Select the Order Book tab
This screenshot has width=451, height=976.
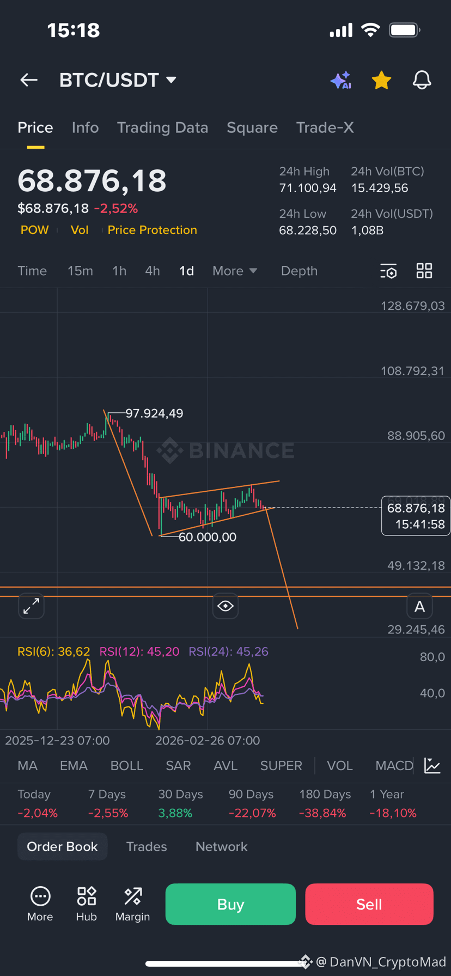click(x=62, y=846)
